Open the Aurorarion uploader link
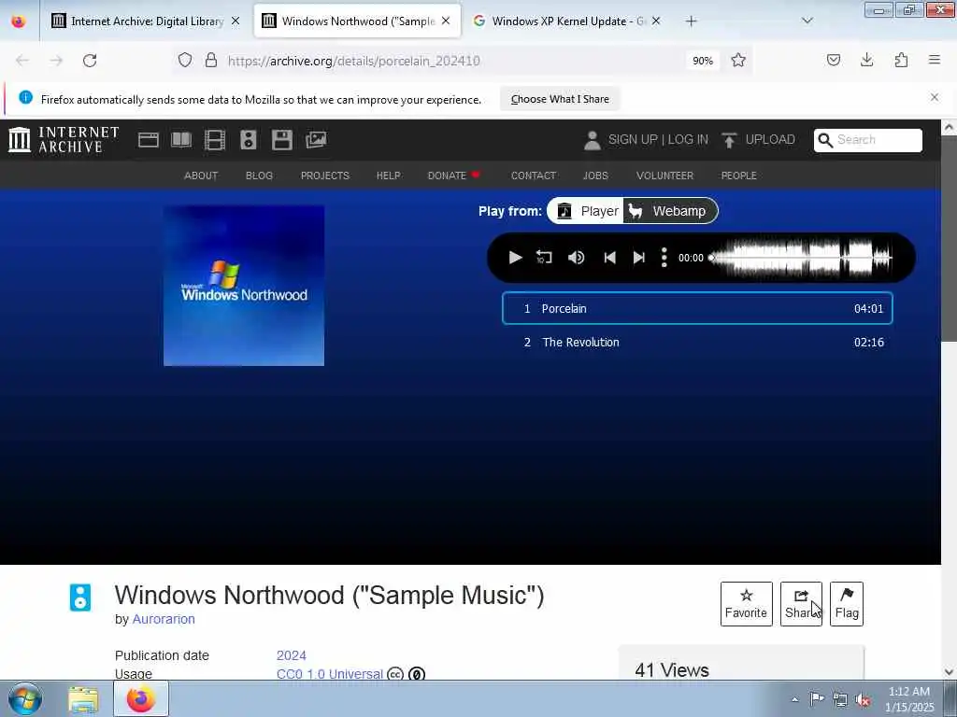 tap(164, 619)
